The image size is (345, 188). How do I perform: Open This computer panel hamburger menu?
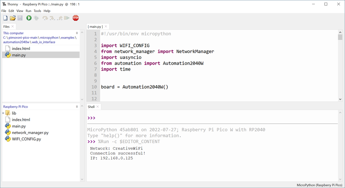coord(77,33)
